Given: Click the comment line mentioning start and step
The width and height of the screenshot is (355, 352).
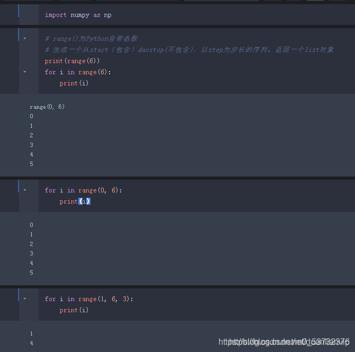Looking at the screenshot, I should [189, 50].
